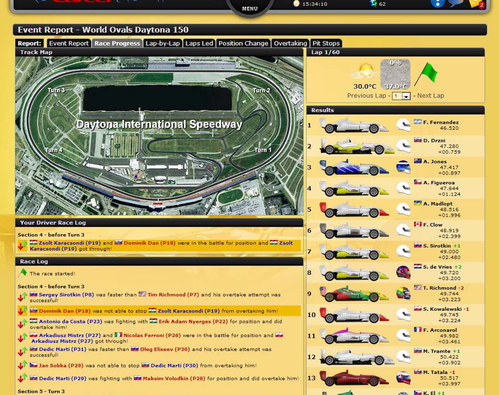Click the track surface temperature tile

pyautogui.click(x=395, y=74)
